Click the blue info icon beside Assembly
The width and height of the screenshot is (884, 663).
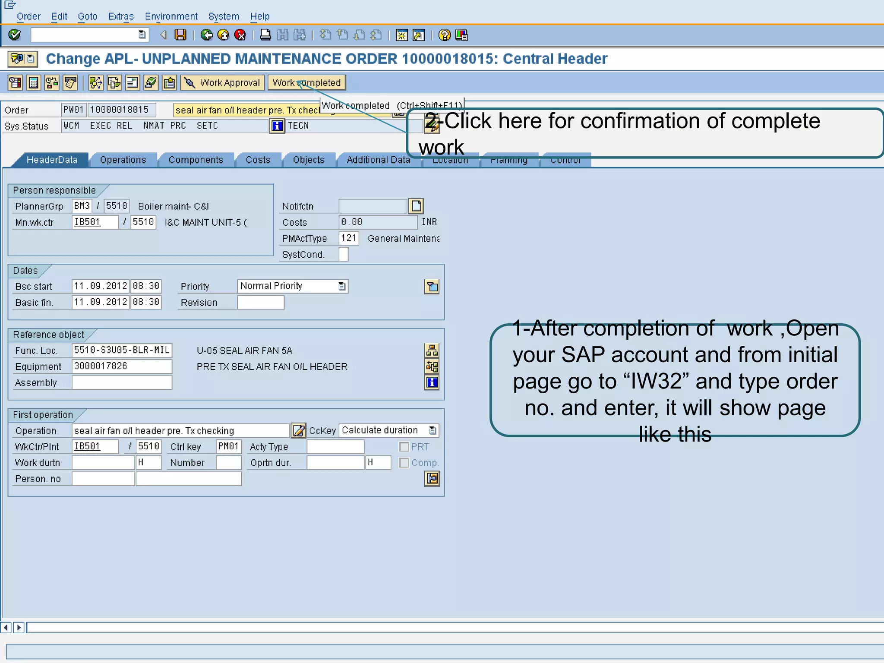pyautogui.click(x=432, y=382)
